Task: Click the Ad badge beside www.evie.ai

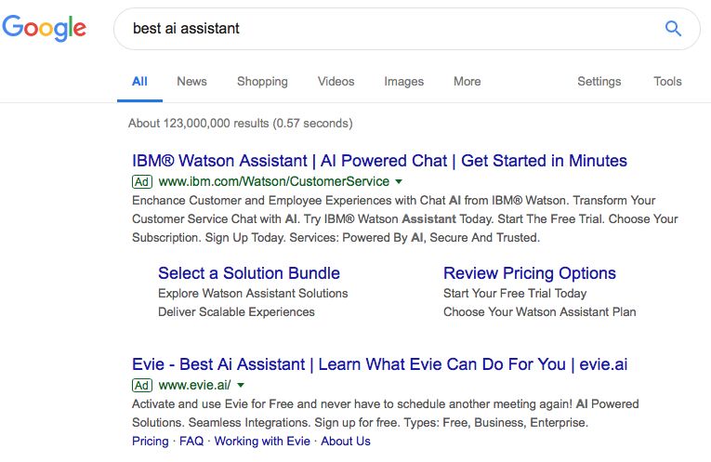Action: [142, 386]
